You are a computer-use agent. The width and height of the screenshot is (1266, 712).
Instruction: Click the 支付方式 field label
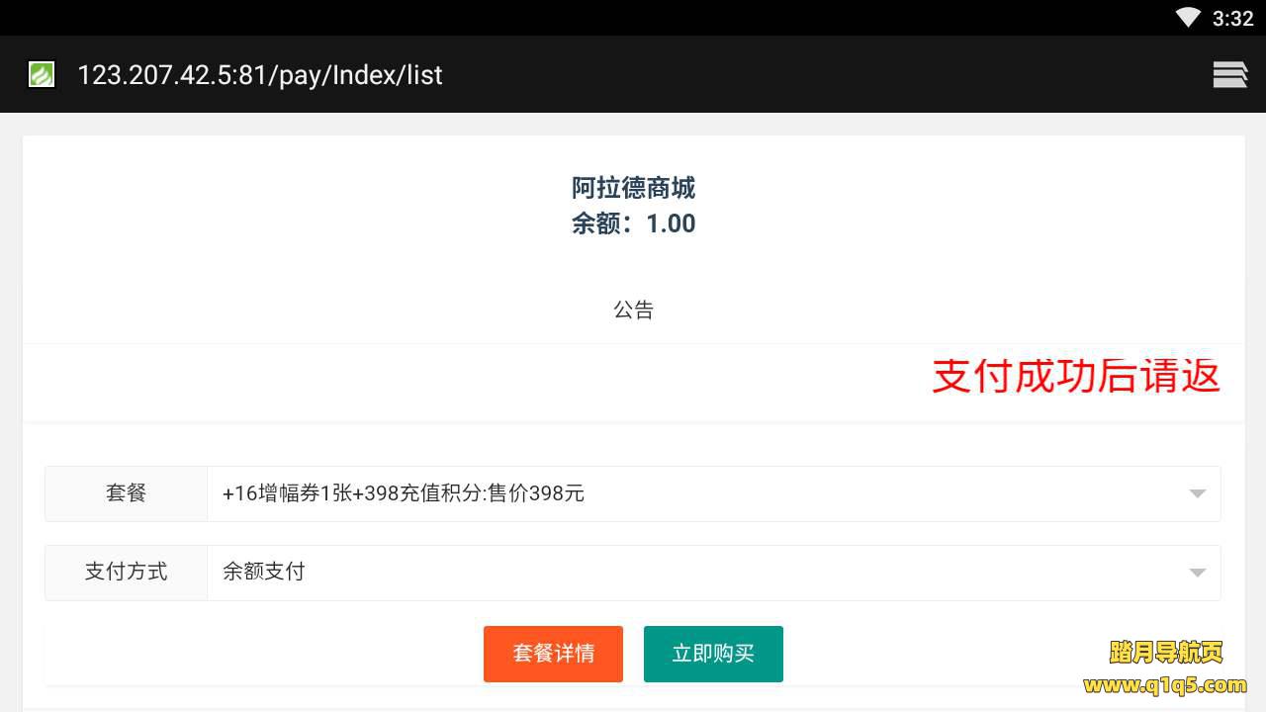pyautogui.click(x=127, y=573)
